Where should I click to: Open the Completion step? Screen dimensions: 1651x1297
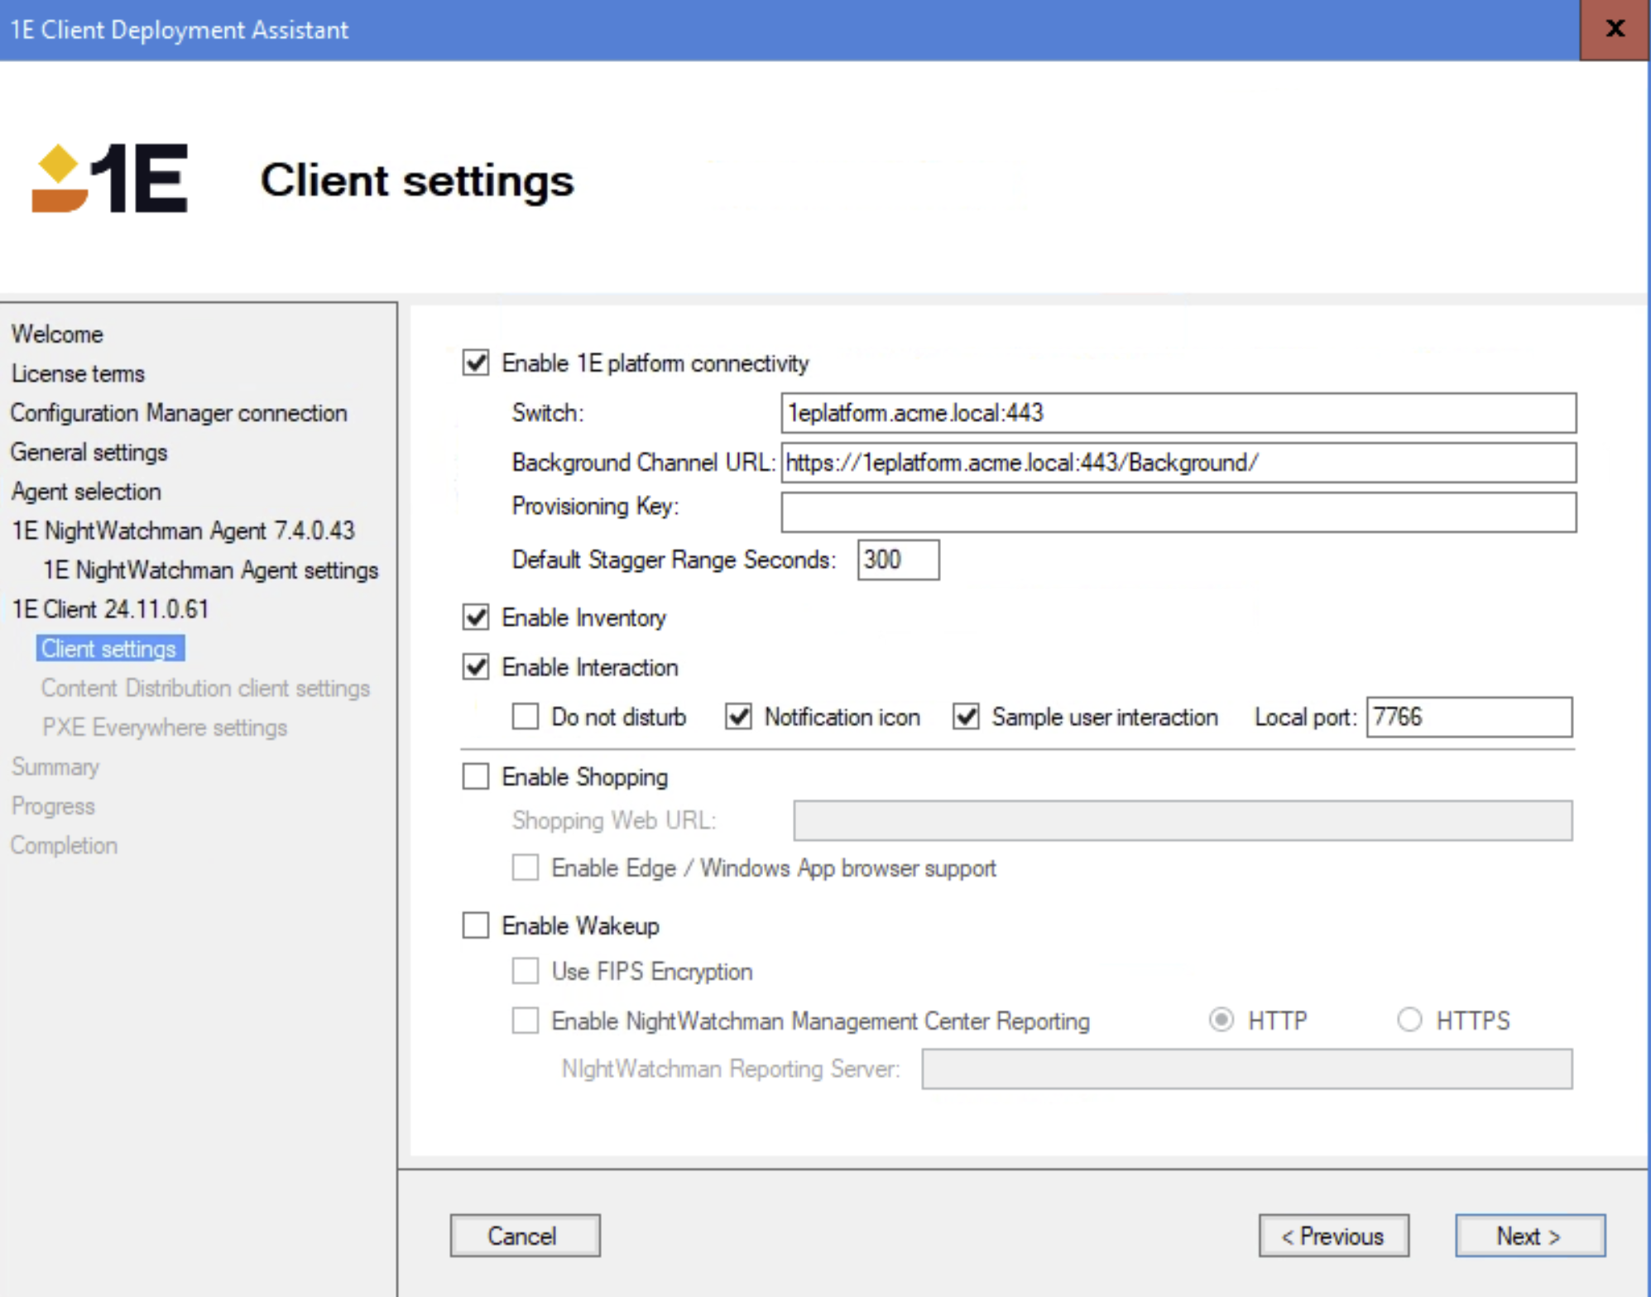(64, 845)
